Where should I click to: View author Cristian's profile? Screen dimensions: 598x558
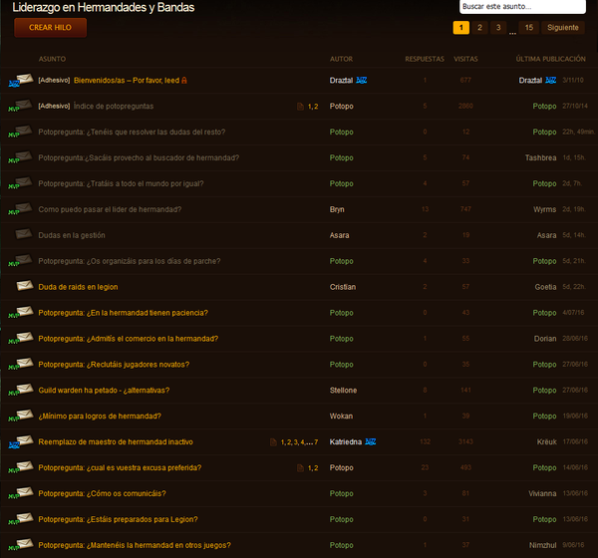click(343, 287)
